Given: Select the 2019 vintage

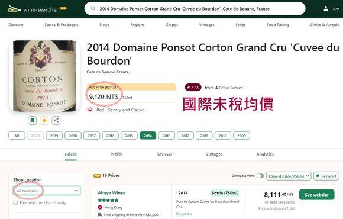Looking at the screenshot, I should tap(54, 136).
